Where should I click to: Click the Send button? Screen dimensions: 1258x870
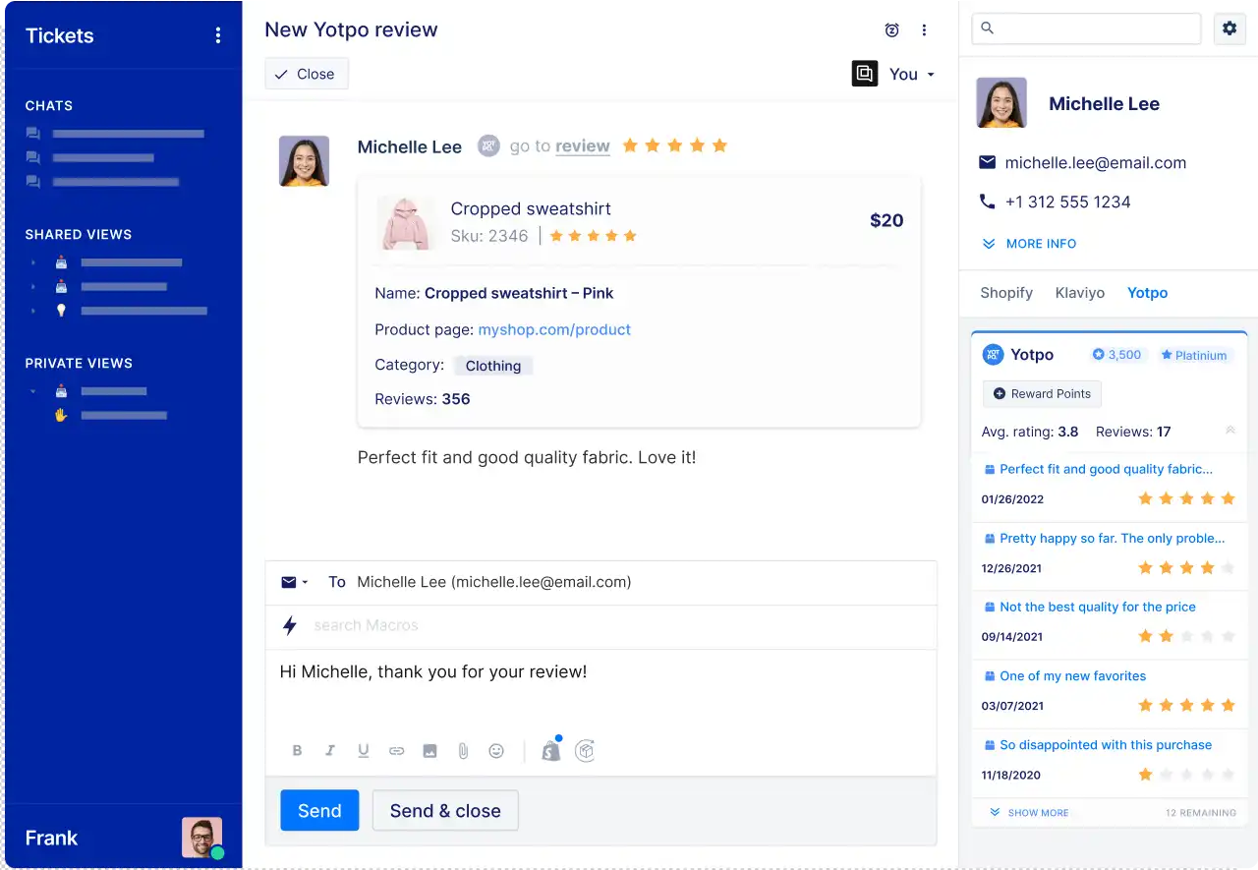(x=319, y=811)
